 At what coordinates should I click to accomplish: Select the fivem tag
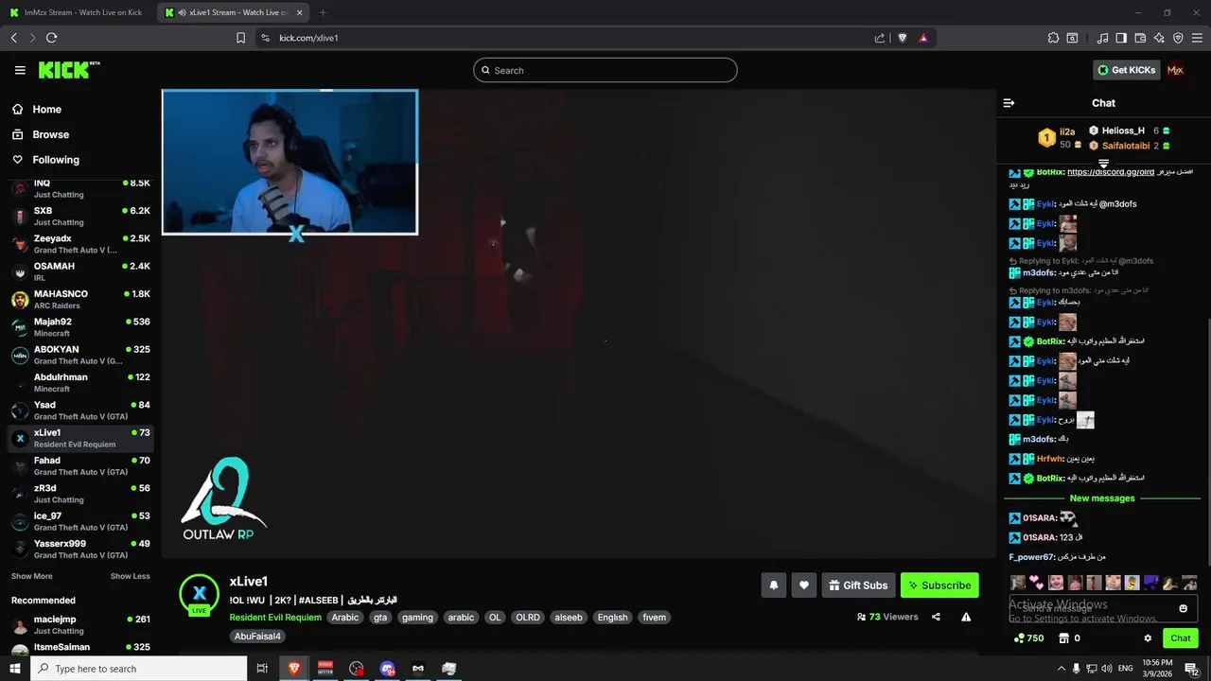pyautogui.click(x=655, y=618)
